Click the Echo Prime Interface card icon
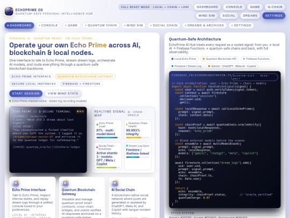Image resolution: width=290 pixels, height=218 pixels. 16,183
